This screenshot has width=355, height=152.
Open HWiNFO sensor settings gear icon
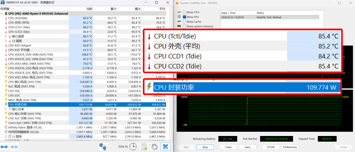tap(154, 147)
